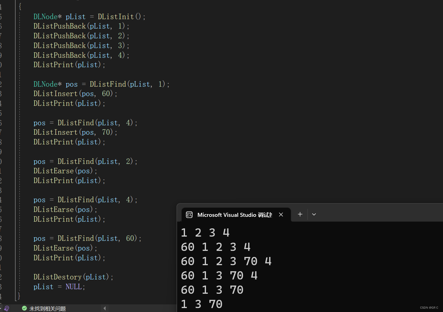Close the Microsoft Visual Studio console tab

(x=281, y=215)
